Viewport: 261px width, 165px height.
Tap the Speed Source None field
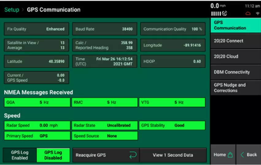[x=104, y=136]
